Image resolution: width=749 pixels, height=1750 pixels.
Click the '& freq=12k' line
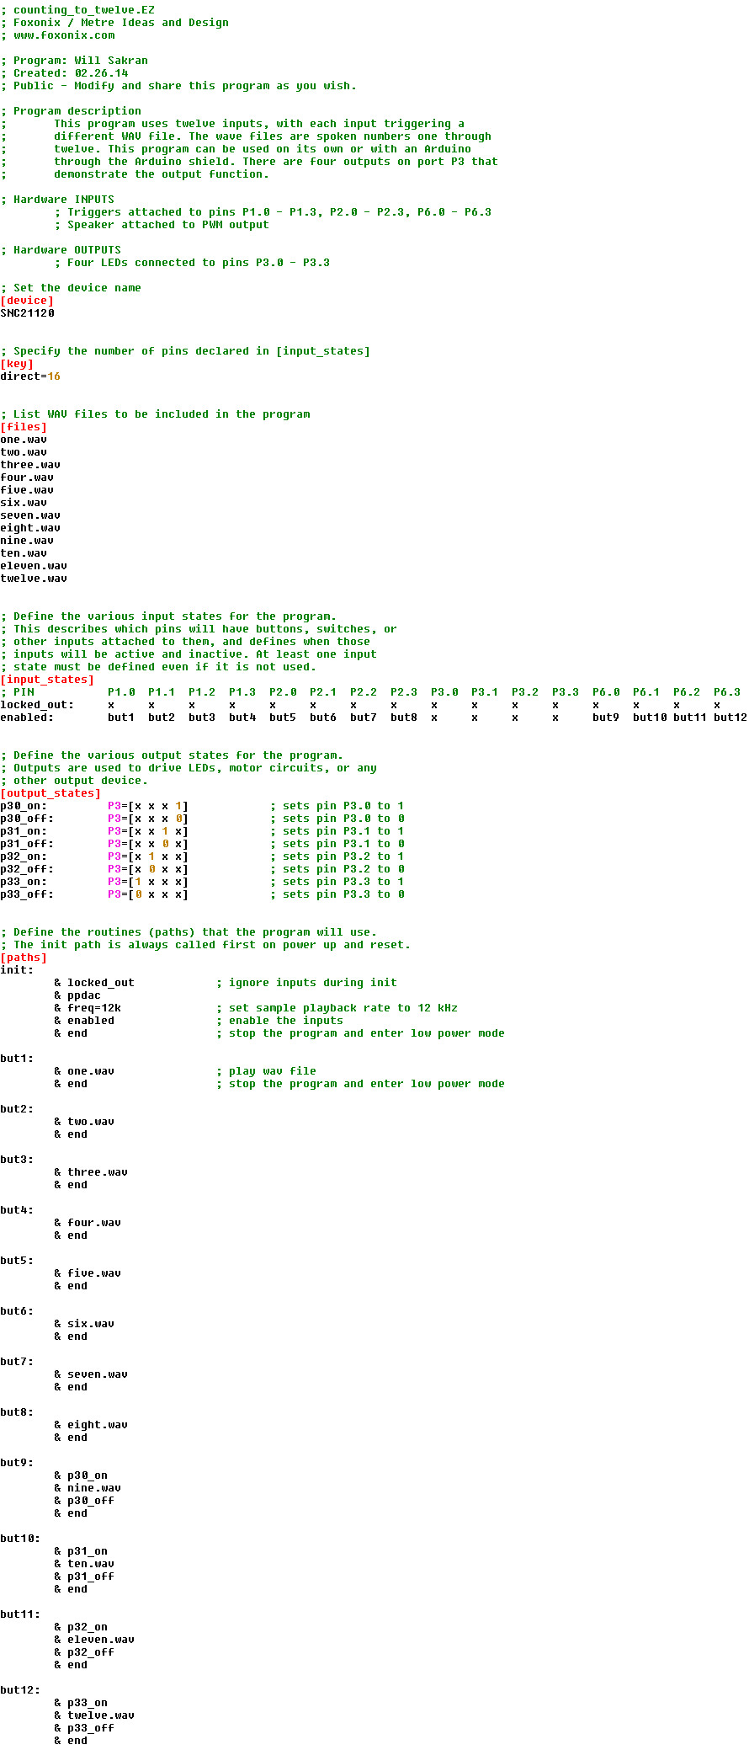(88, 1008)
